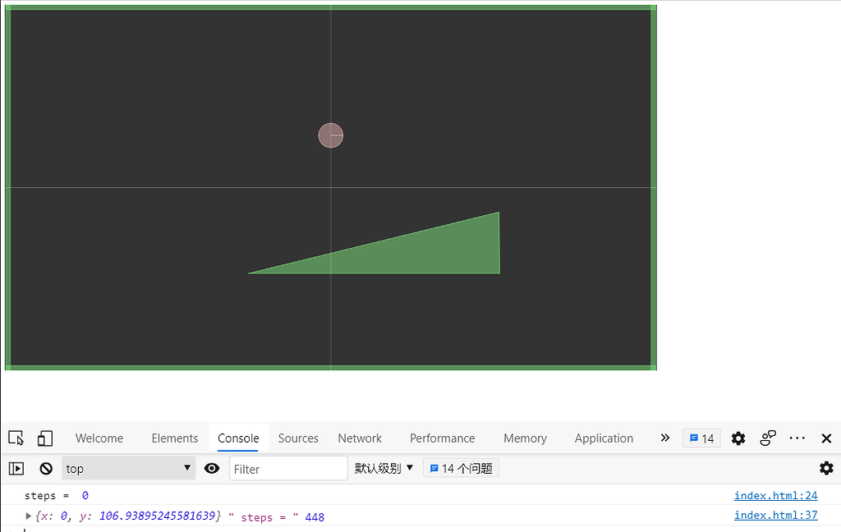
Task: Open the "top" execution context dropdown
Action: [x=128, y=468]
